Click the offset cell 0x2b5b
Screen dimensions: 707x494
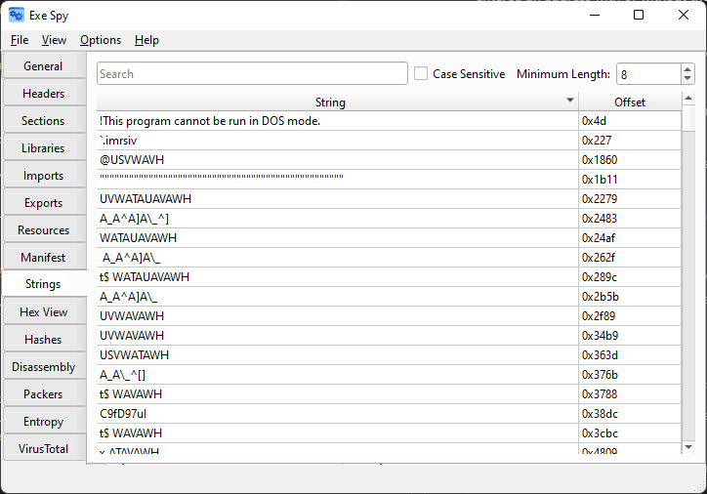(630, 297)
